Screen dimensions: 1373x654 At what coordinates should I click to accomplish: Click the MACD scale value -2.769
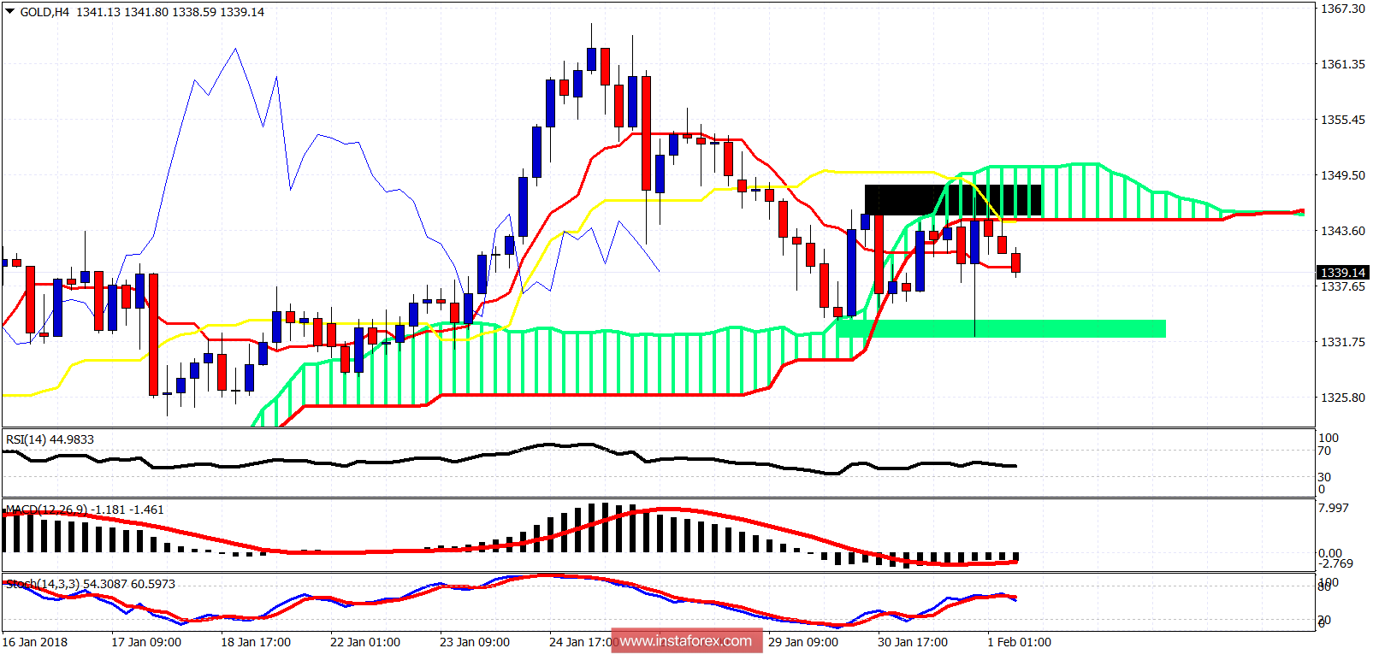click(x=1335, y=563)
